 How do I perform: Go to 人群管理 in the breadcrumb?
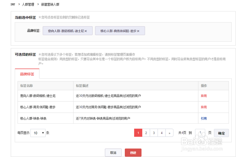28,5
